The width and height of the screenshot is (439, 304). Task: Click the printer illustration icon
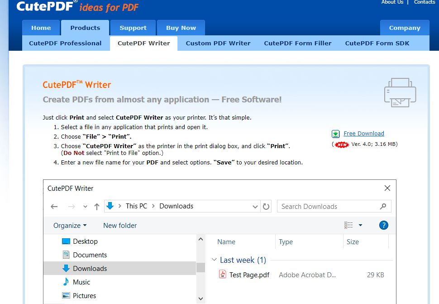(400, 92)
